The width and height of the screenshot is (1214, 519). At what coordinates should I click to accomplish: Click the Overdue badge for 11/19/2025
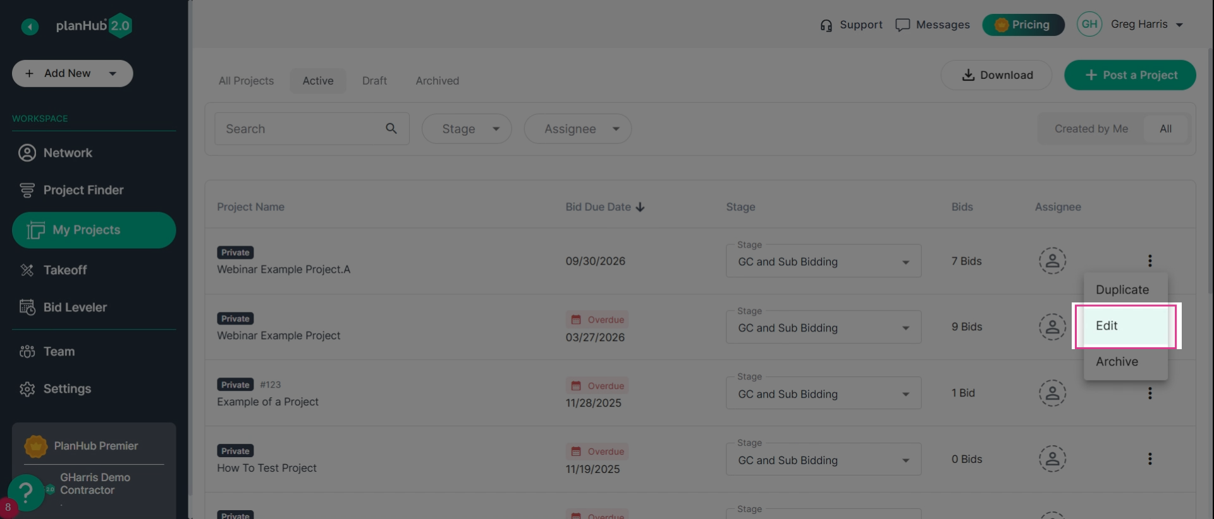[x=597, y=451]
